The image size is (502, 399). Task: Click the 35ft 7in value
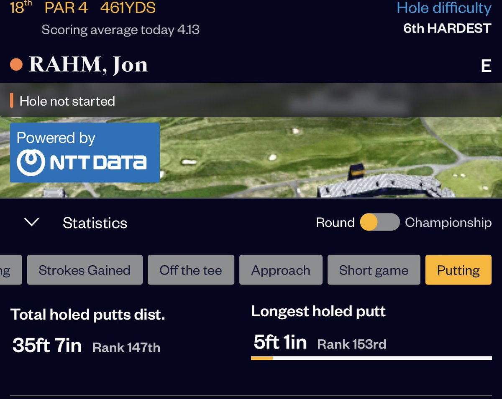47,346
